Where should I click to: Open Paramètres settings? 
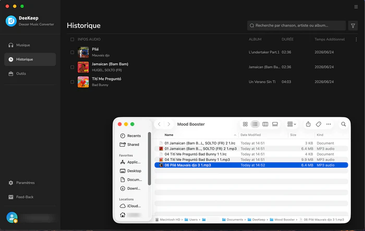click(x=30, y=183)
